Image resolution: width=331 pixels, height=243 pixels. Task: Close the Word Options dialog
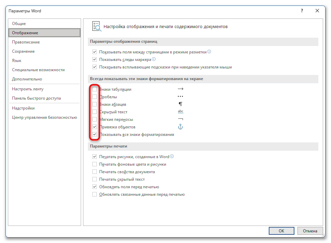coord(317,11)
